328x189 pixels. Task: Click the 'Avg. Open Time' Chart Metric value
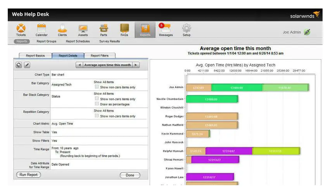pyautogui.click(x=62, y=124)
